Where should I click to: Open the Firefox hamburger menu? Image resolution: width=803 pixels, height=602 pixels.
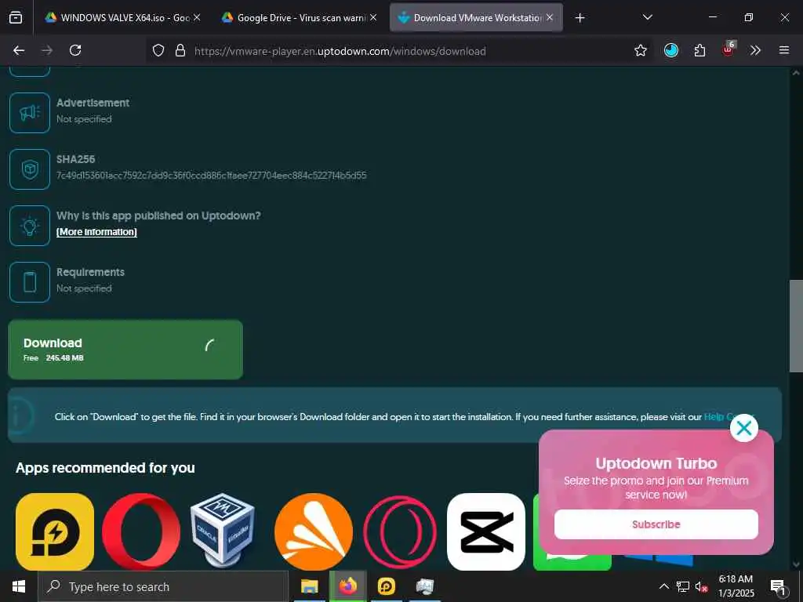coord(783,50)
